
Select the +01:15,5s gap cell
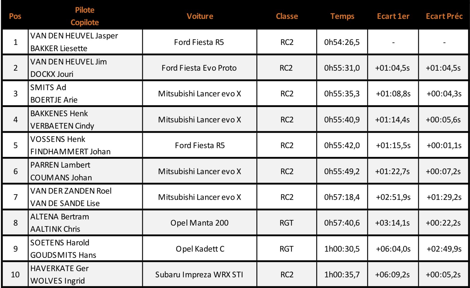(393, 145)
